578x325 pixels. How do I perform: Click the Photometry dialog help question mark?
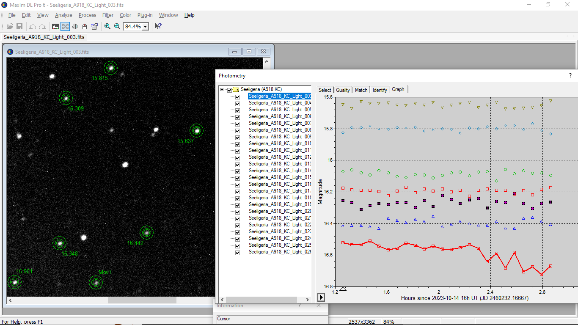click(x=570, y=75)
